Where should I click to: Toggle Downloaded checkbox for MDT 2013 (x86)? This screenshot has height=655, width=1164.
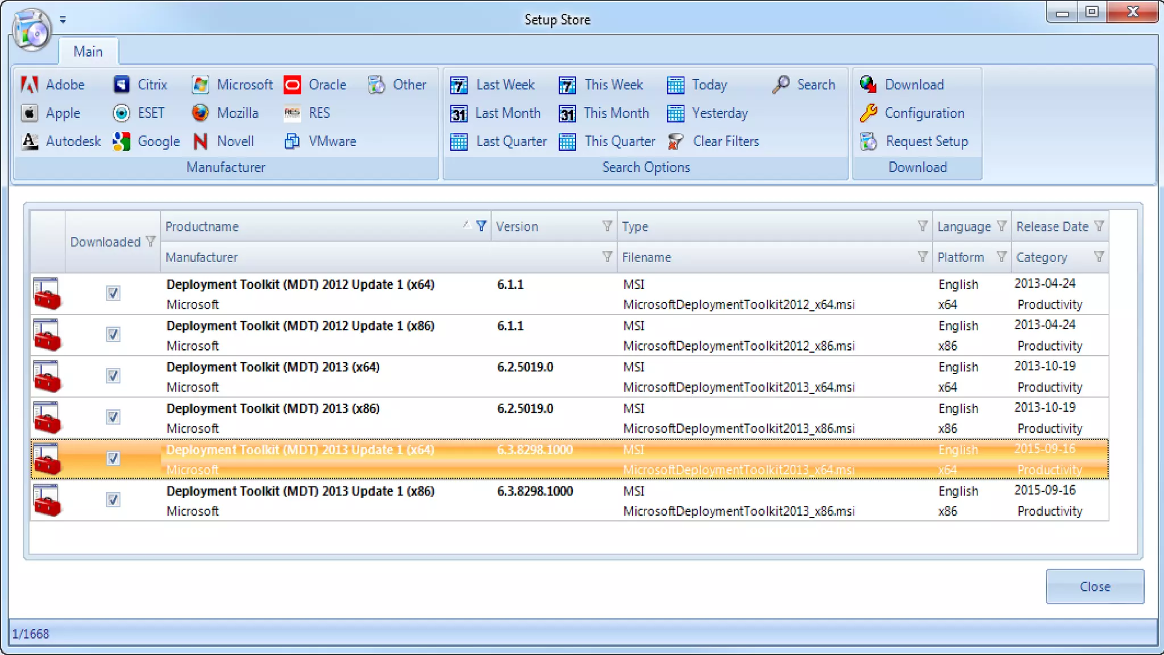click(x=113, y=417)
